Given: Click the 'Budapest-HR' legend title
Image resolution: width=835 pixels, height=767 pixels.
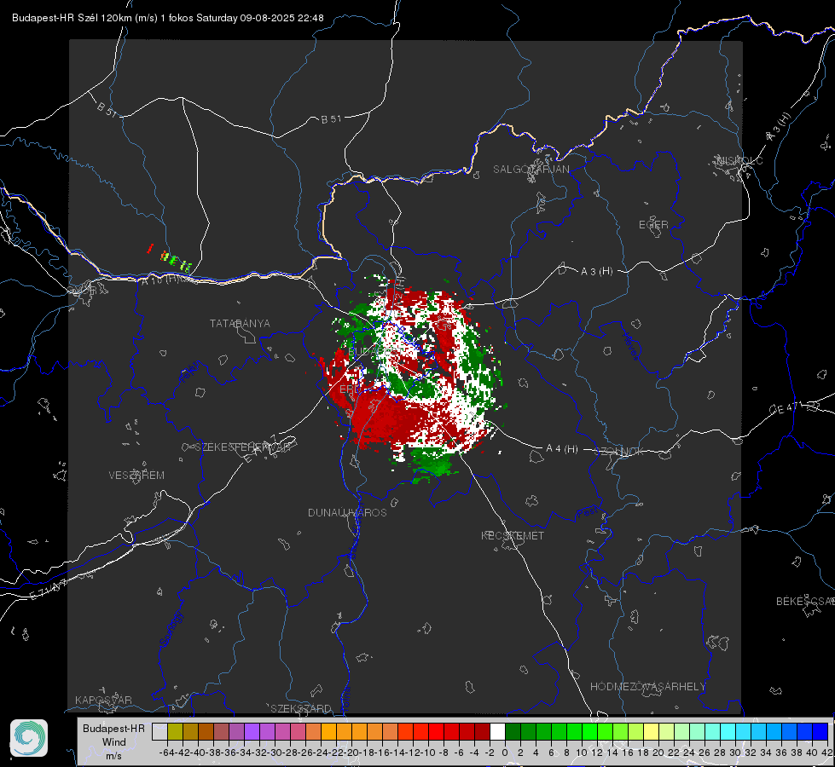Looking at the screenshot, I should 113,728.
